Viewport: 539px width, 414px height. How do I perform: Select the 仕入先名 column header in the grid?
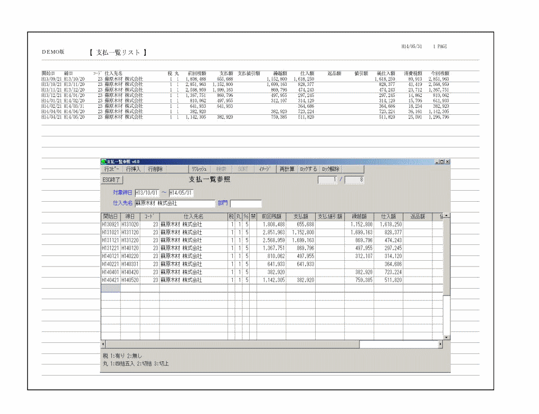coord(194,216)
